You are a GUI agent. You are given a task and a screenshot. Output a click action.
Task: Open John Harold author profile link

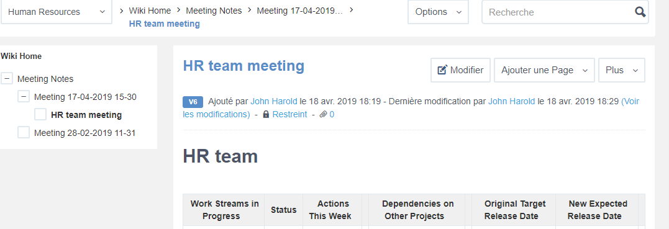click(x=273, y=102)
